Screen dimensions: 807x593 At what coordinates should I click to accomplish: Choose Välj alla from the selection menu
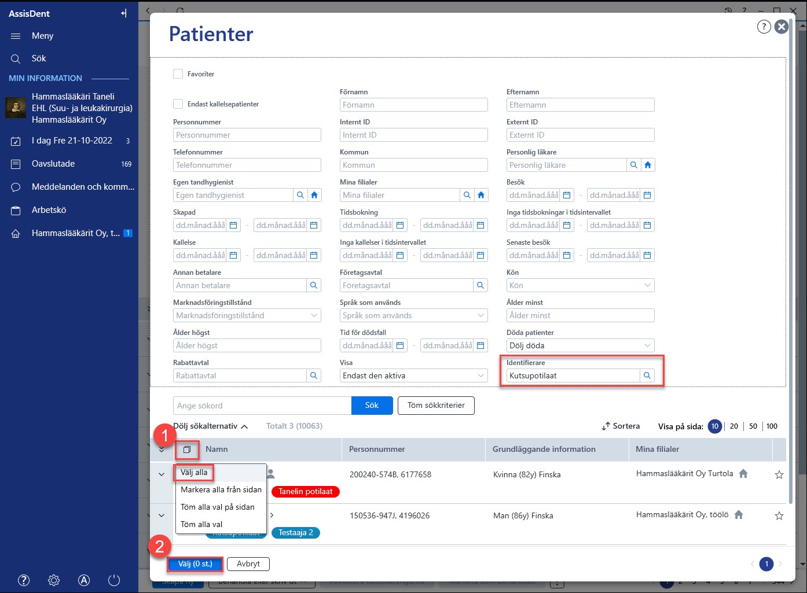point(194,473)
